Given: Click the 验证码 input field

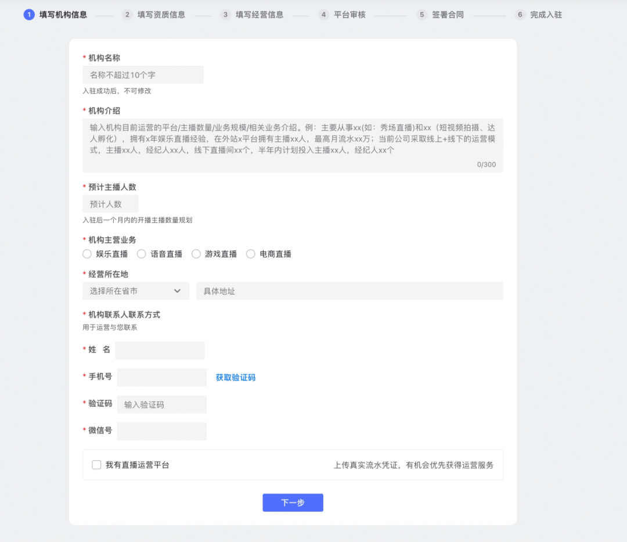Looking at the screenshot, I should 161,404.
